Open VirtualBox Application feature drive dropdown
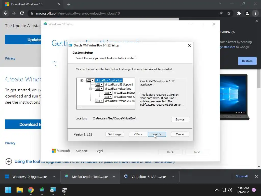This screenshot has width=261, height=196. 90,80
